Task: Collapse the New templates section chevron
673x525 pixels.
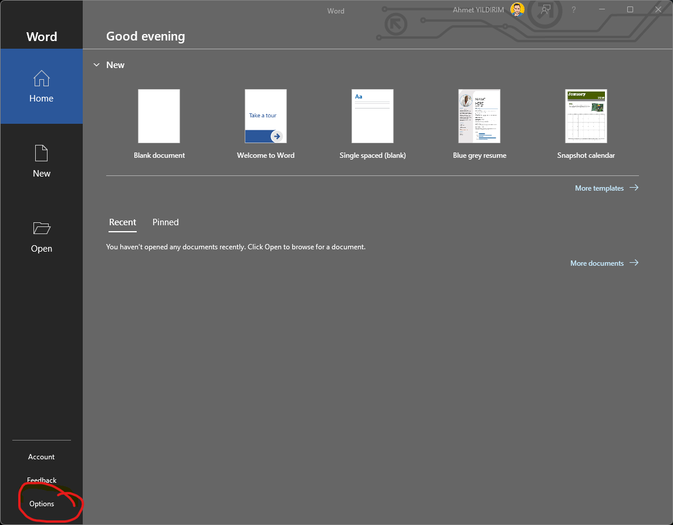Action: pos(97,65)
